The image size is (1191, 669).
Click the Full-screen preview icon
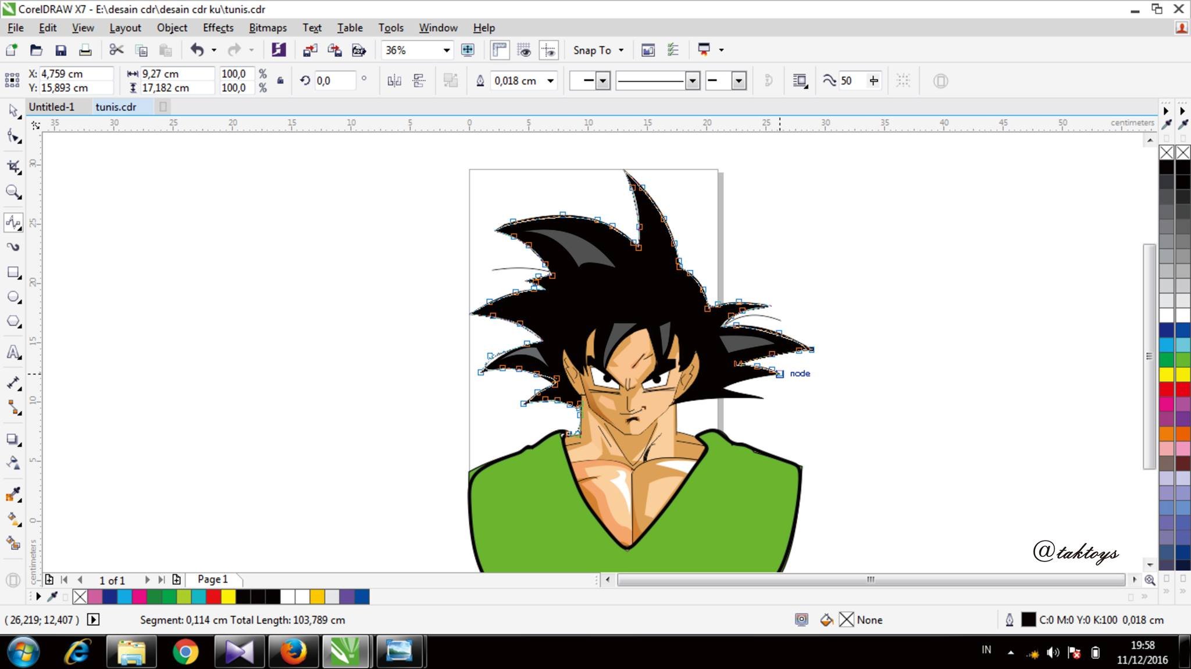468,50
